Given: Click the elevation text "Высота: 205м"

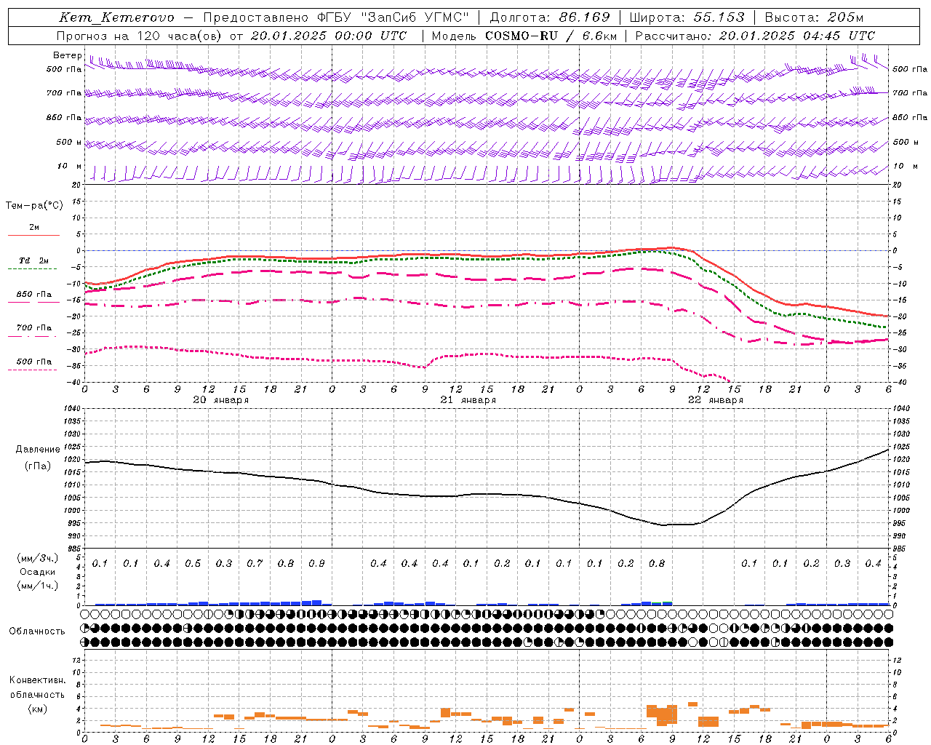Looking at the screenshot, I should 814,17.
